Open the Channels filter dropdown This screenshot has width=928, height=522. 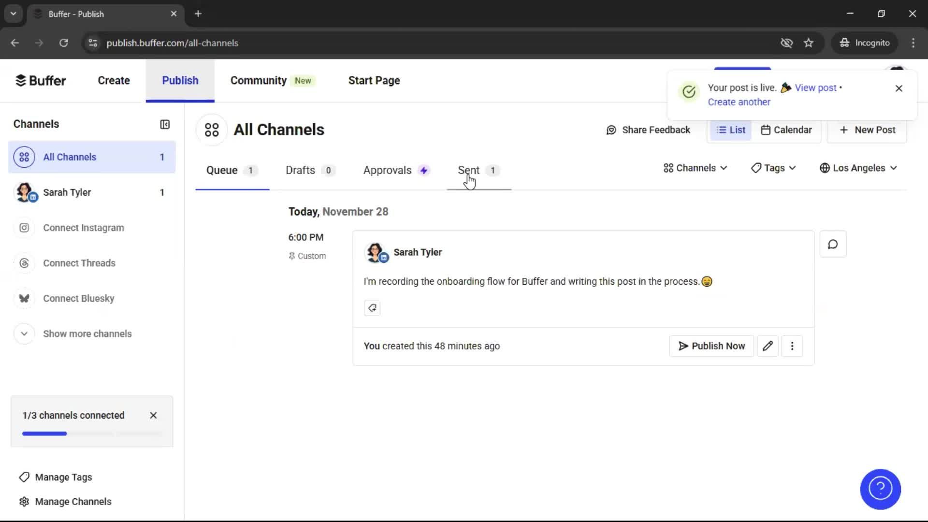695,168
